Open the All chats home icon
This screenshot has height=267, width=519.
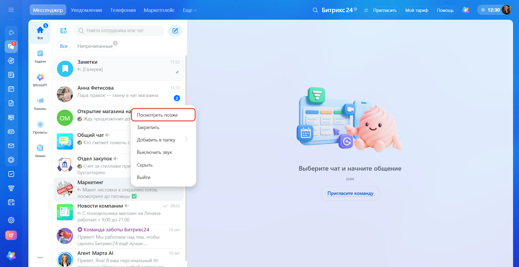(40, 32)
